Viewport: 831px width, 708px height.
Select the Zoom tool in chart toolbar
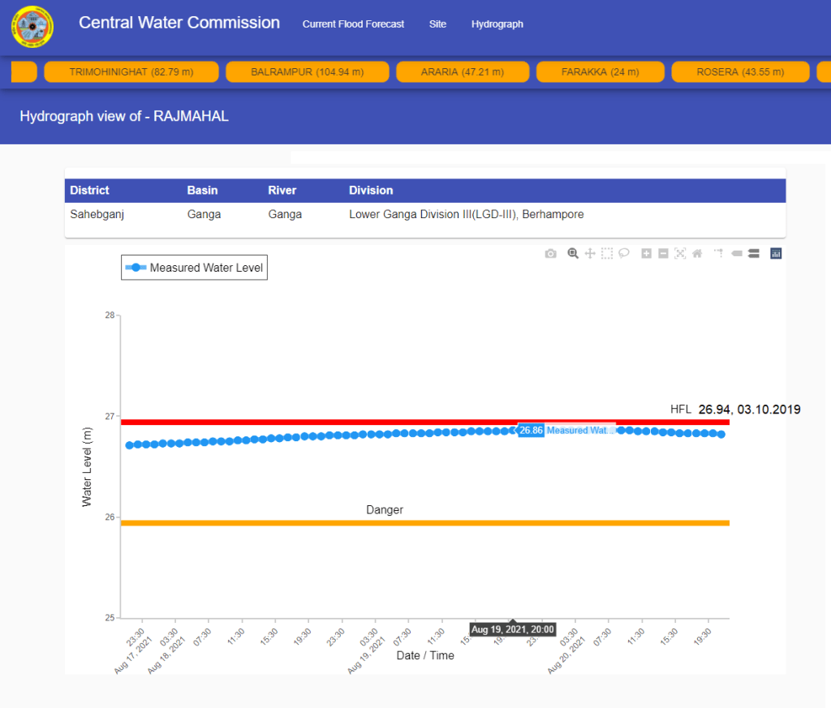click(573, 254)
